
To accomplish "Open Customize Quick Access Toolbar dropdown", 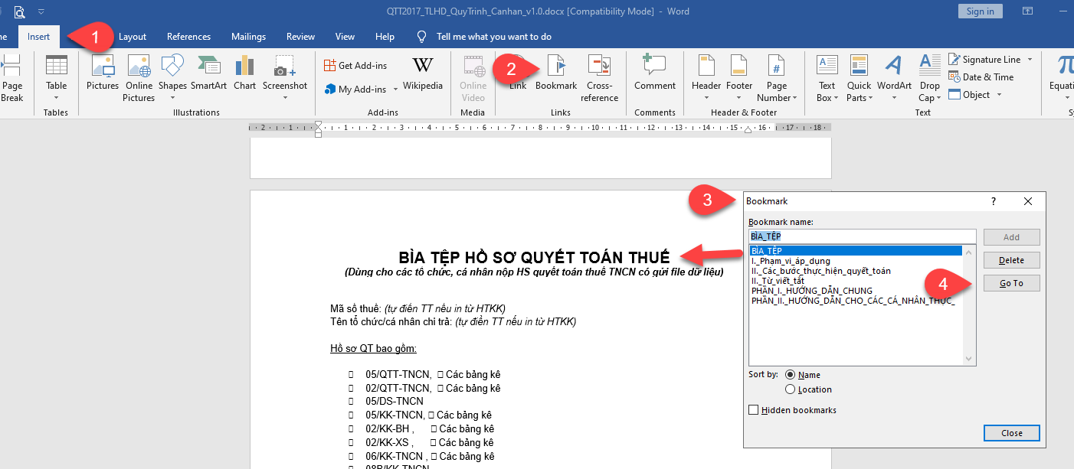I will tap(41, 11).
